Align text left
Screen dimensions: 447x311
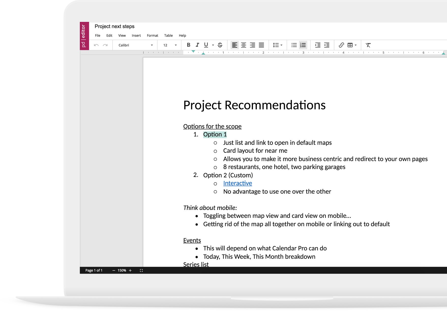pos(234,45)
